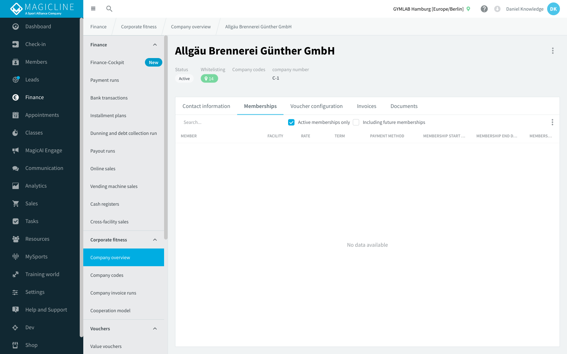Viewport: 567px width, 354px height.
Task: Open the Invoices tab
Action: tap(366, 106)
